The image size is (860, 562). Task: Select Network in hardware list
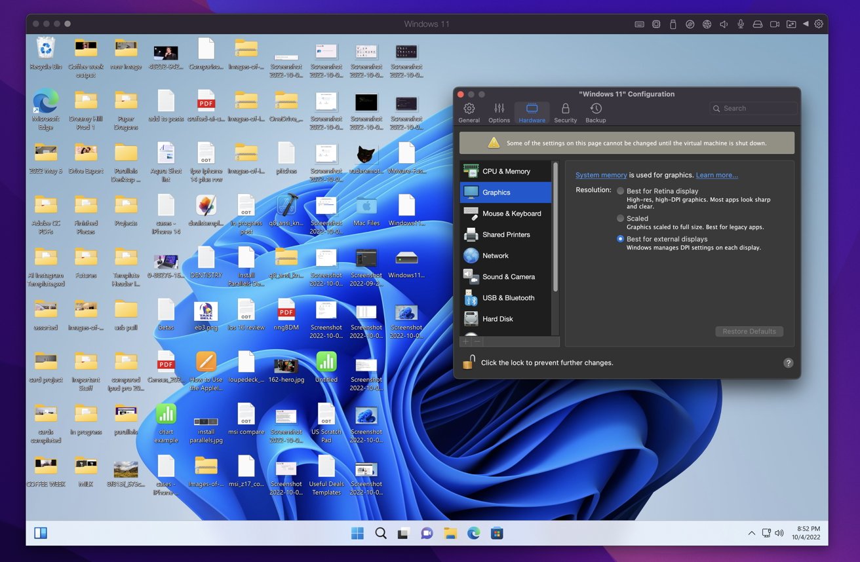(506, 255)
